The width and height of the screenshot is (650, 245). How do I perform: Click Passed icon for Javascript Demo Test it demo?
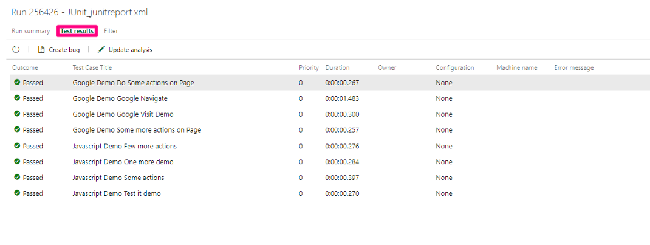17,193
